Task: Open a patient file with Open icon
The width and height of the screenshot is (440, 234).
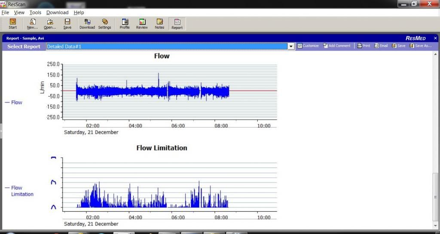Action: coord(50,24)
